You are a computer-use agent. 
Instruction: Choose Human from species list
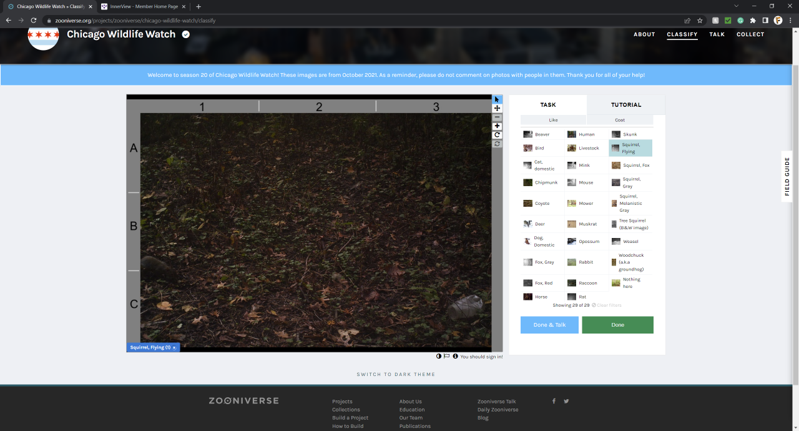(x=586, y=134)
